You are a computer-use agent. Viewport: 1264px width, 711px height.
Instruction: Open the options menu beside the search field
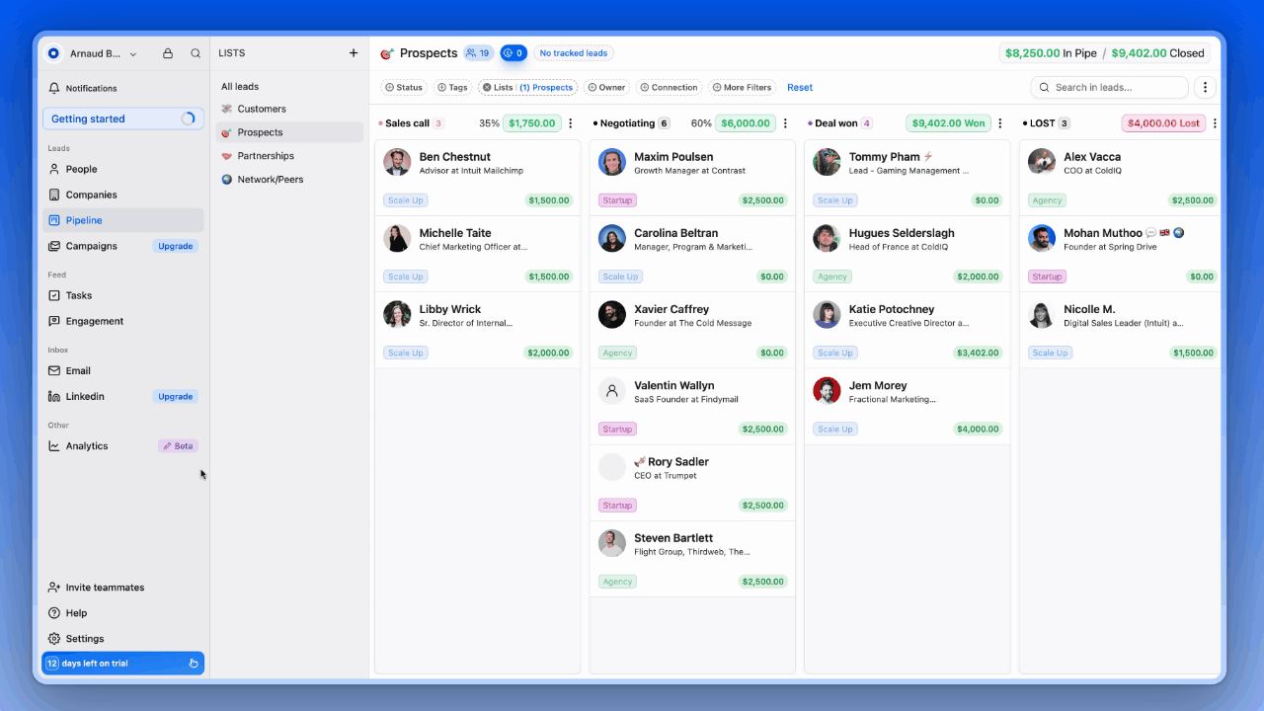click(1205, 87)
